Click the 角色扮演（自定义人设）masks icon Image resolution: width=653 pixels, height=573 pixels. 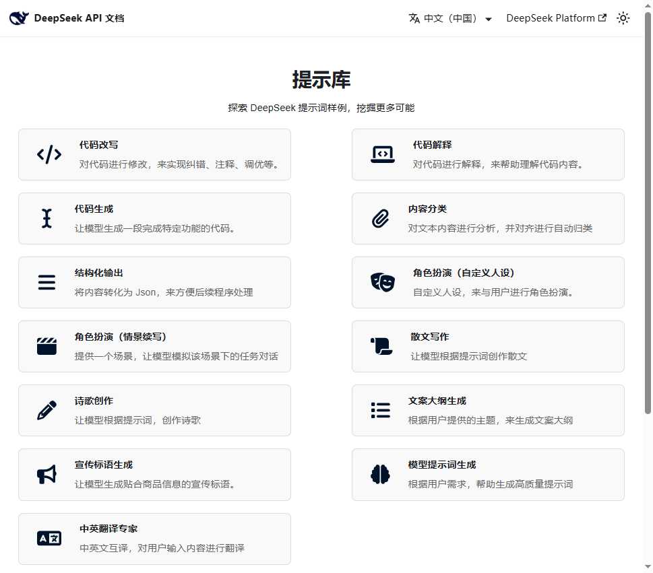point(381,282)
